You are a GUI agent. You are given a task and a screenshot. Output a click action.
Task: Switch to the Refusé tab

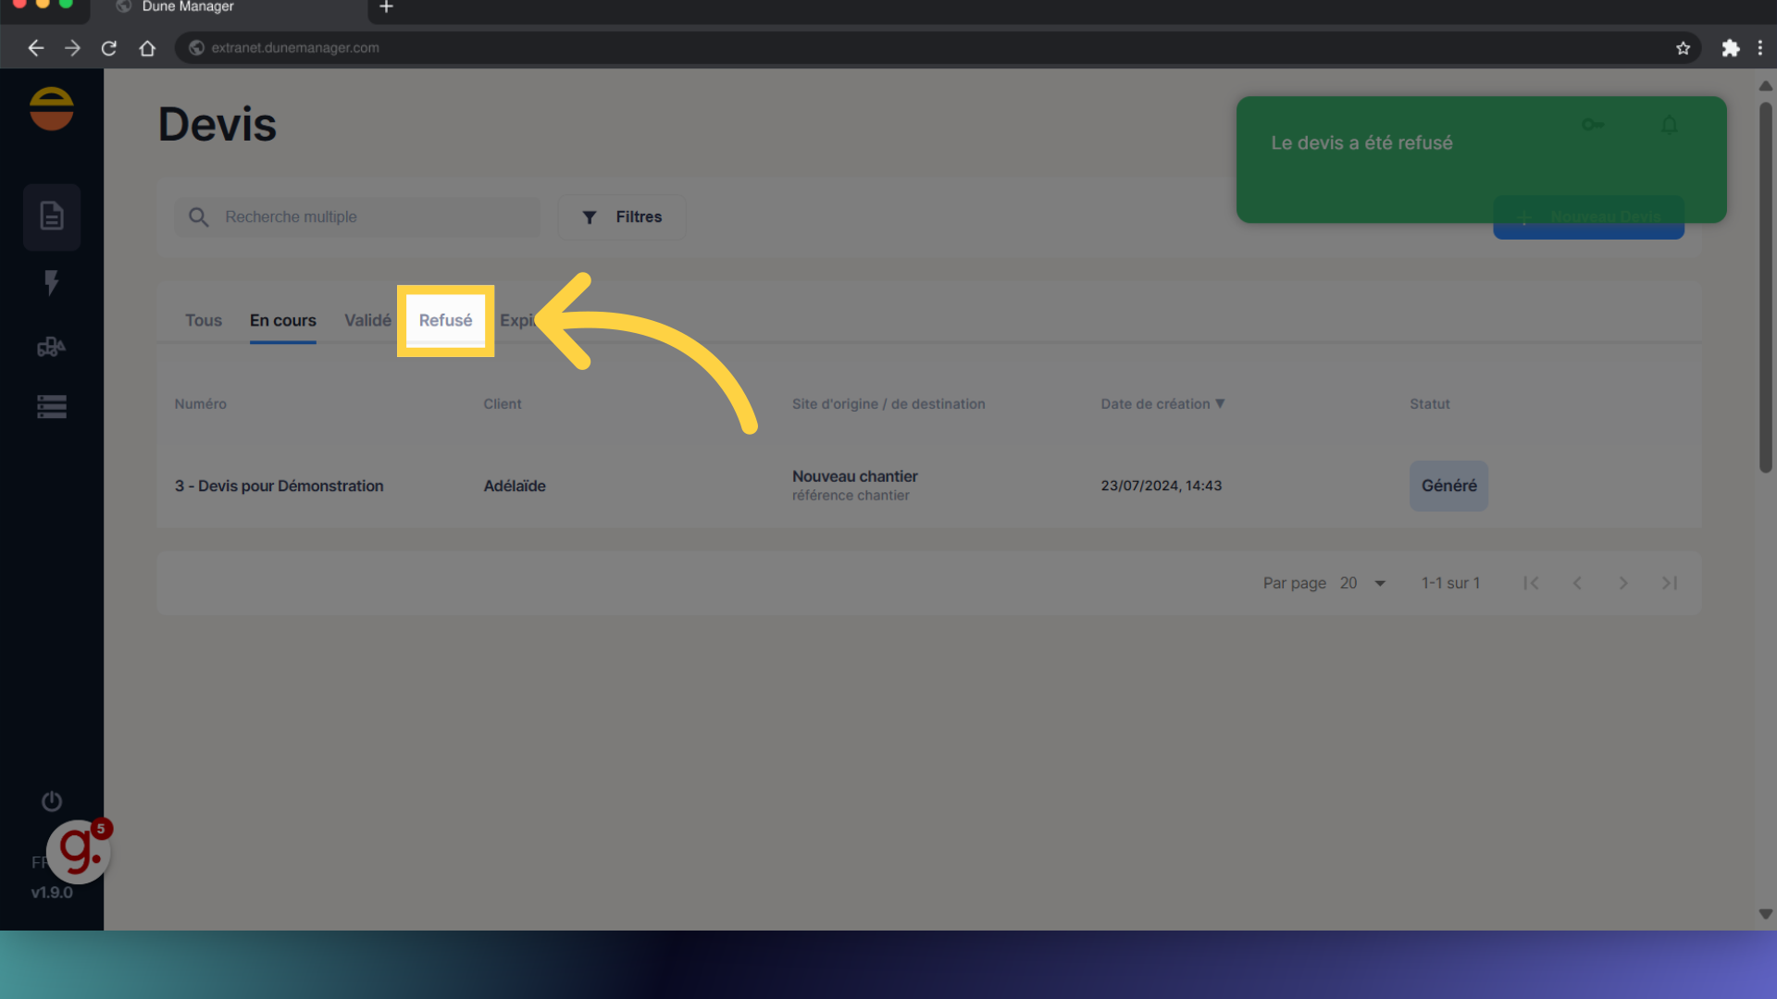point(445,320)
